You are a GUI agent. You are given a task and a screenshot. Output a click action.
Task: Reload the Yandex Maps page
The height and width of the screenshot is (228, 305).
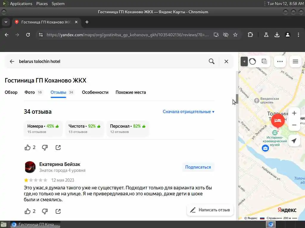click(28, 35)
